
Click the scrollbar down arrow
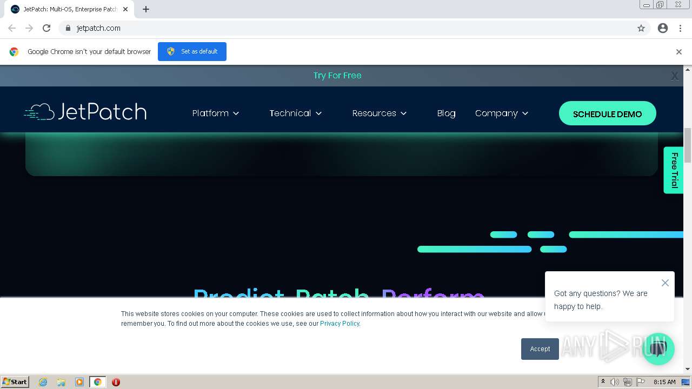click(x=688, y=369)
